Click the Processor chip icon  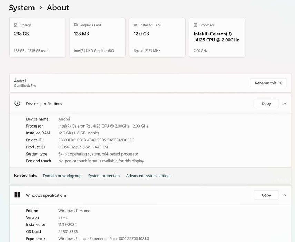tap(196, 25)
